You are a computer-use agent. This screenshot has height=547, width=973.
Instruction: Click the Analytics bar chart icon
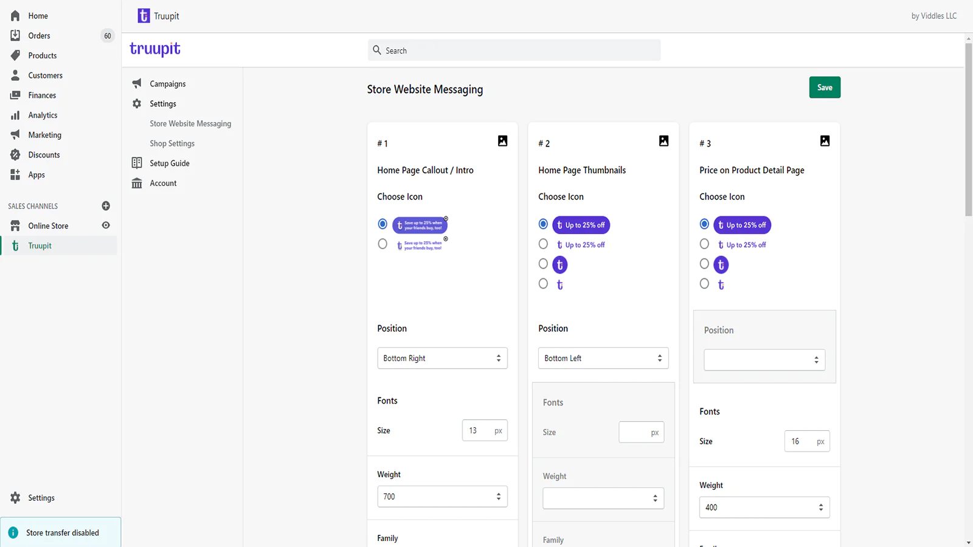point(15,115)
